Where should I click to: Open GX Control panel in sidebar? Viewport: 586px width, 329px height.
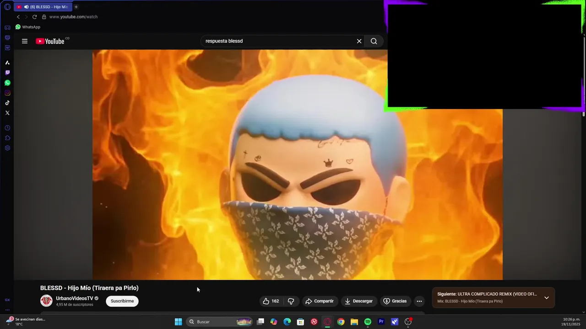pyautogui.click(x=7, y=38)
